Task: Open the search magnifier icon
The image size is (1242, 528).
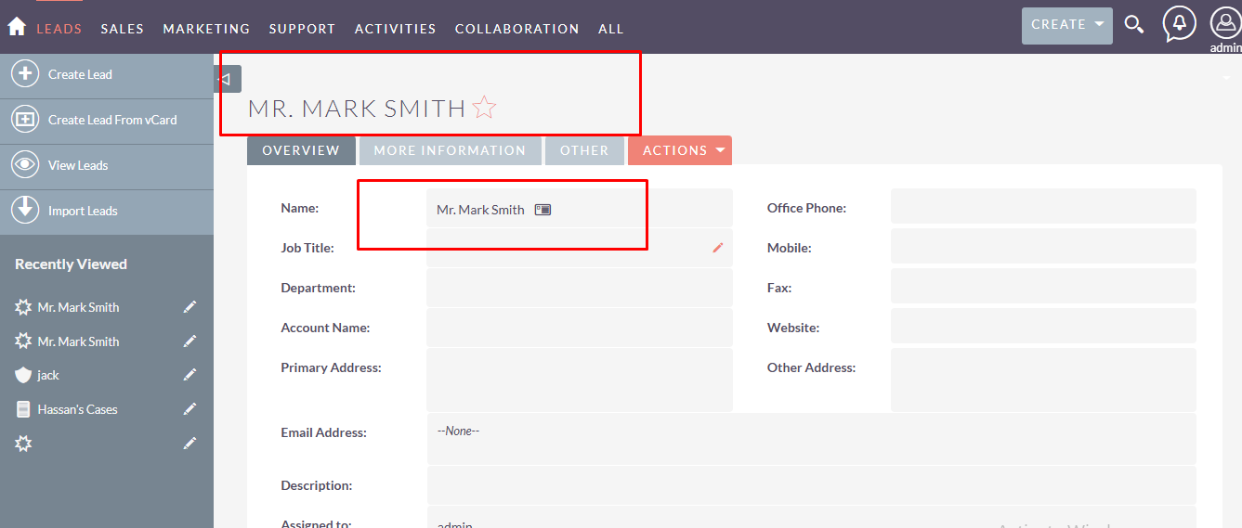Action: coord(1133,25)
